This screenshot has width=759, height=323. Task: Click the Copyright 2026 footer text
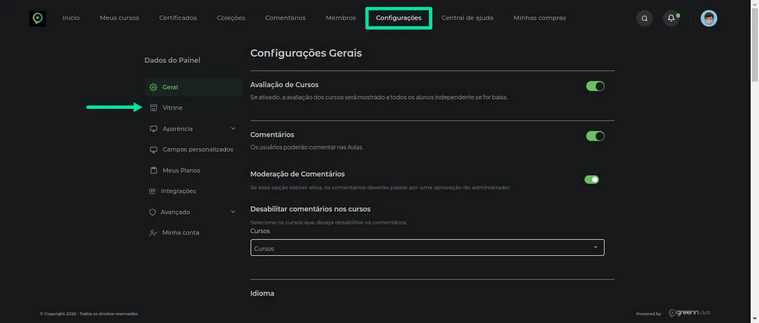tap(89, 314)
